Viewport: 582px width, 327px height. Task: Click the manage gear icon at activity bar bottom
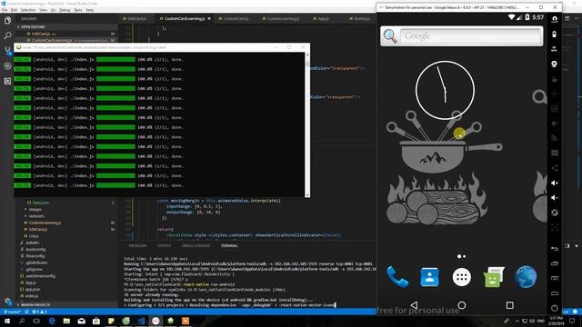8,301
